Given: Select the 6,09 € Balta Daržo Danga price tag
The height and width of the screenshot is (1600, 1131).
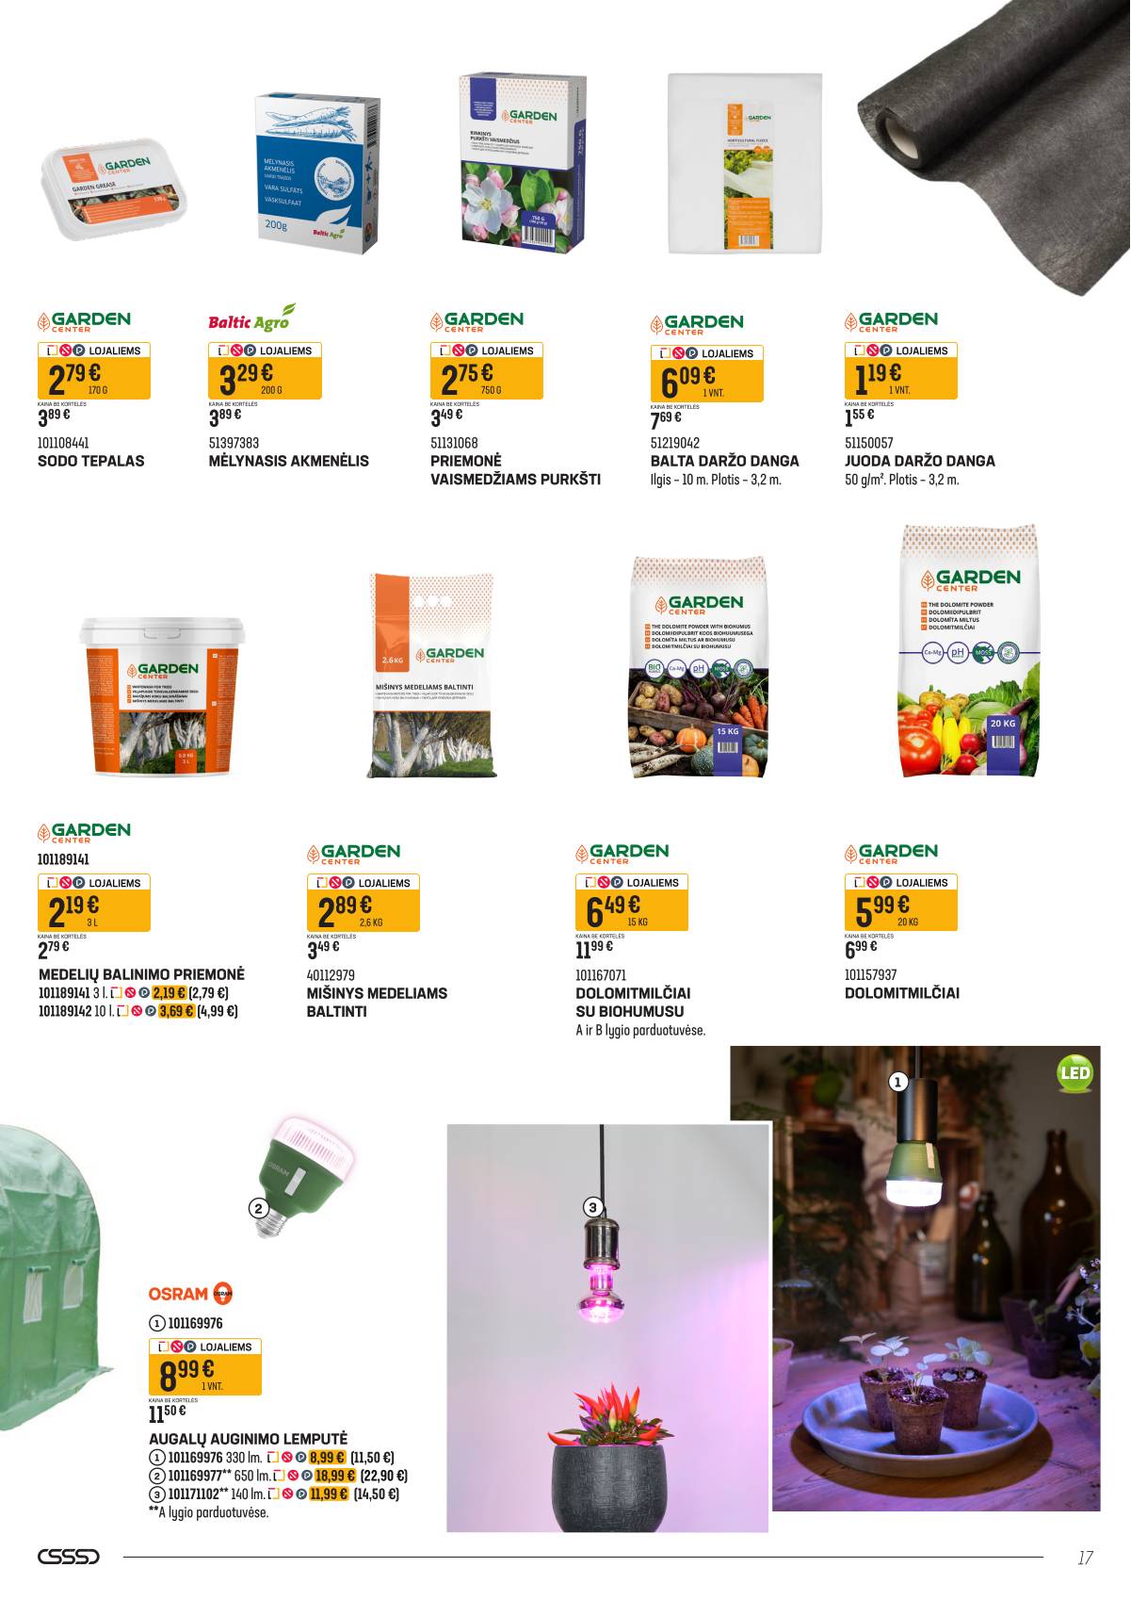Looking at the screenshot, I should click(707, 374).
